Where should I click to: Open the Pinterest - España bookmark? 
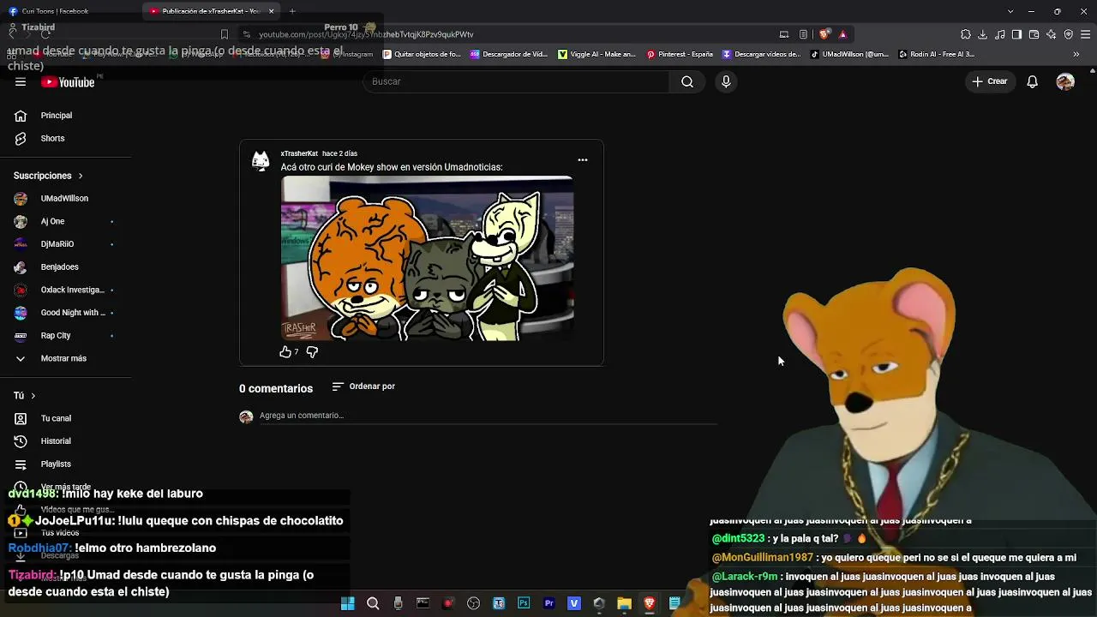point(680,54)
